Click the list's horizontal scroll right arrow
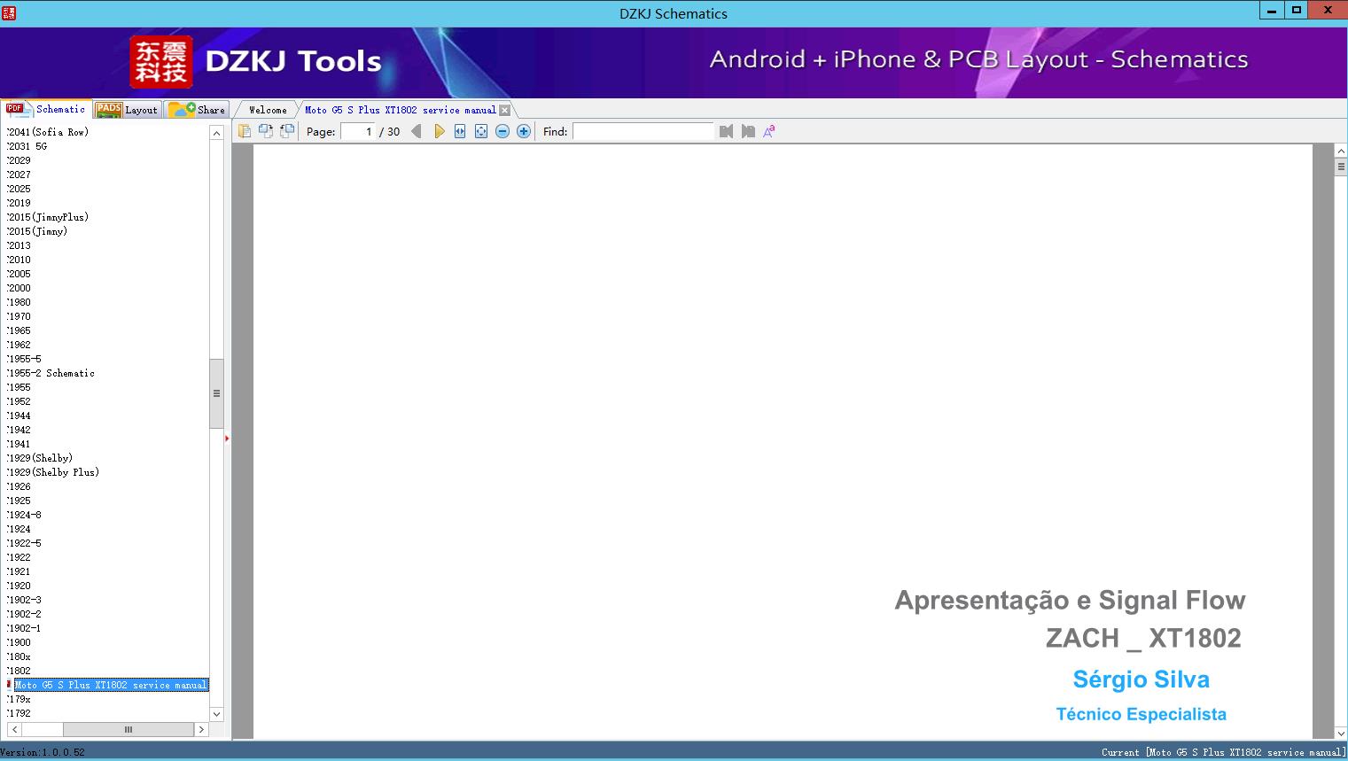Viewport: 1348px width, 761px height. [201, 729]
